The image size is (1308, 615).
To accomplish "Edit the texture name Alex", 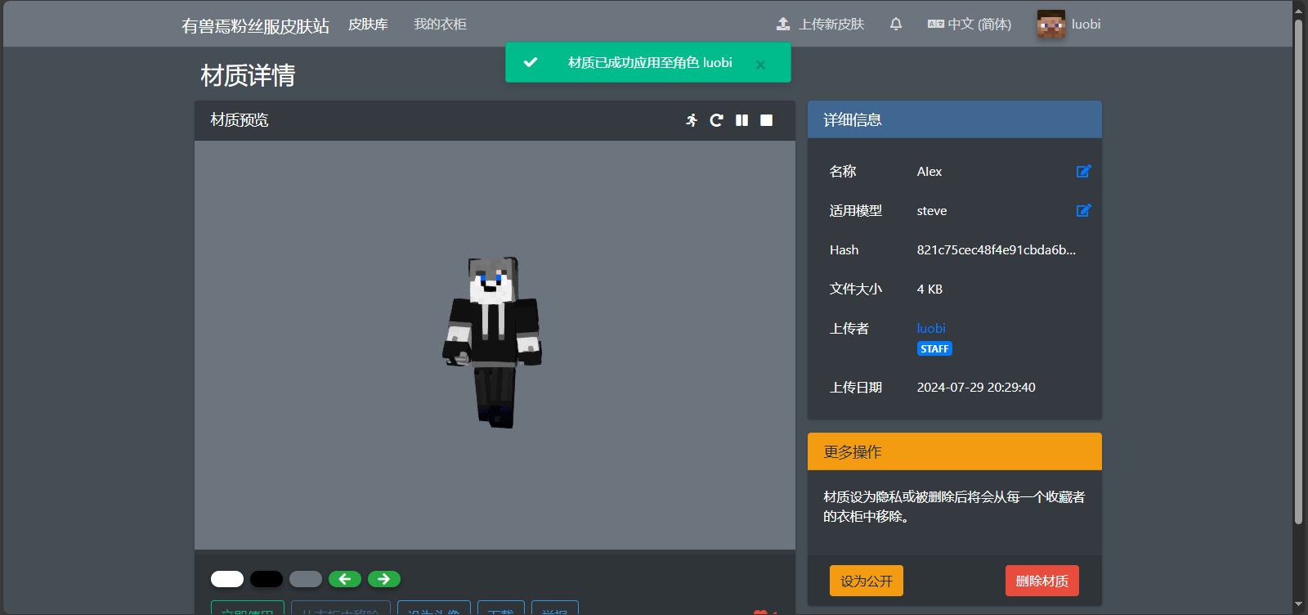I will point(1083,171).
